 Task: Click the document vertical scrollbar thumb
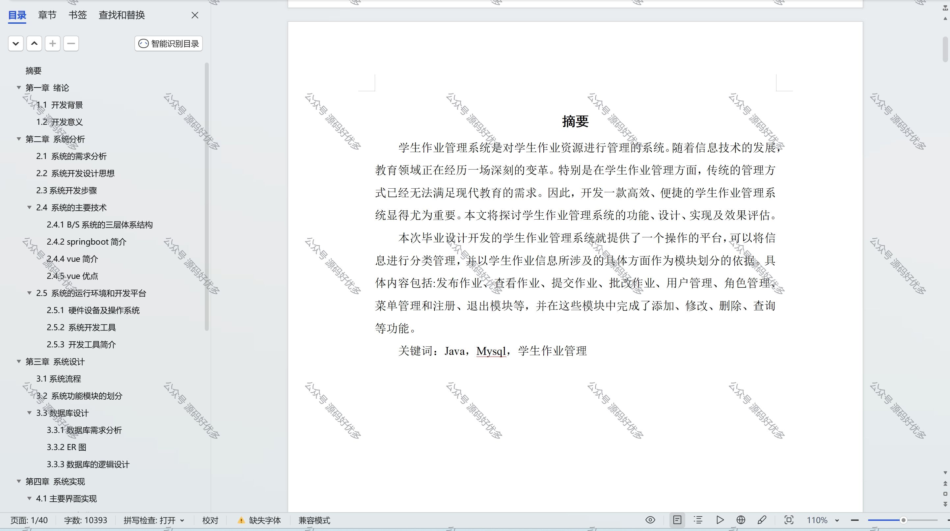coord(945,49)
